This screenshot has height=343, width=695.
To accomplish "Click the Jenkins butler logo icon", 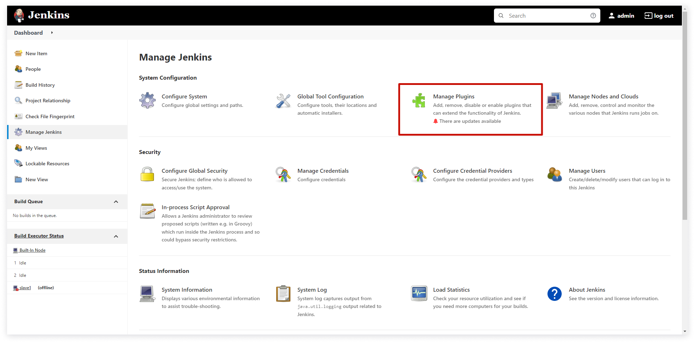I will [19, 15].
